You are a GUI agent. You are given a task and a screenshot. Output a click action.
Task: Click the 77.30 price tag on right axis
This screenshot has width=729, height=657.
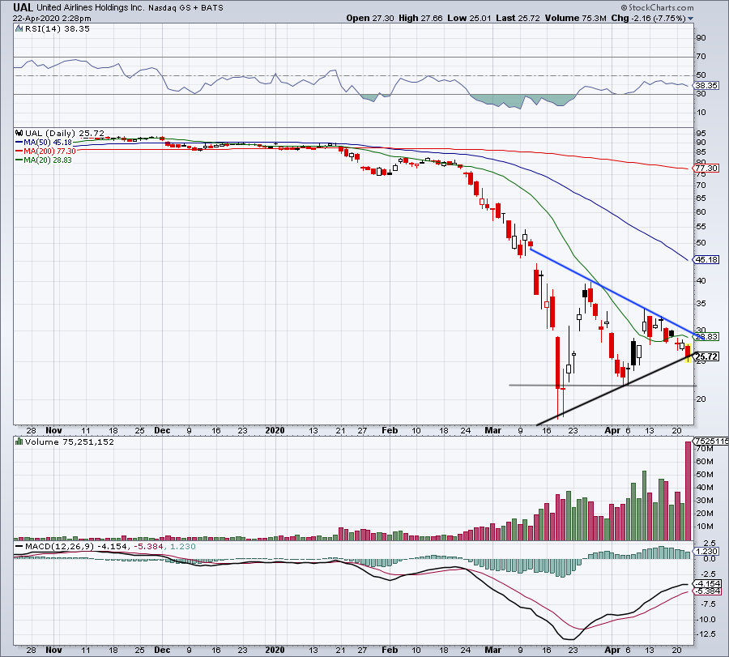(706, 169)
